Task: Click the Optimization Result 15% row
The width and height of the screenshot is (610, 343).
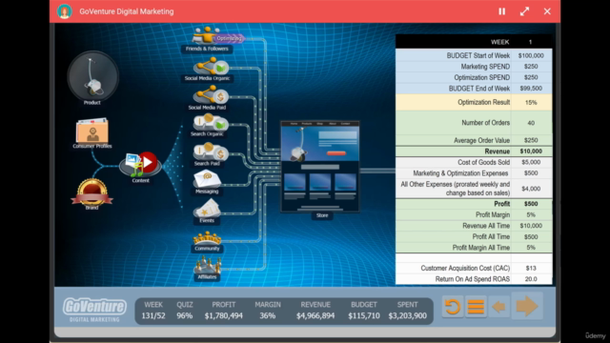Action: [474, 102]
